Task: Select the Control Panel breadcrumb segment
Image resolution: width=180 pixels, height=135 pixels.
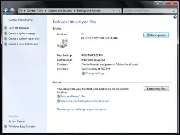Action: tap(35, 11)
